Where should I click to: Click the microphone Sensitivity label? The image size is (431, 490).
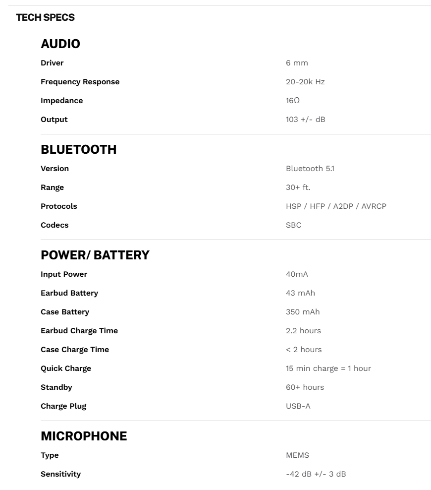coord(60,474)
